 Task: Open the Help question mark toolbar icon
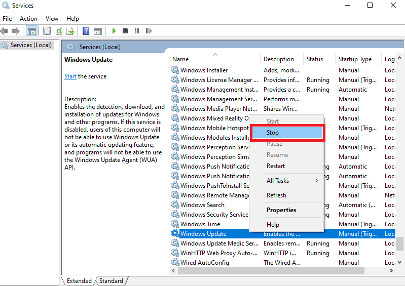86,31
